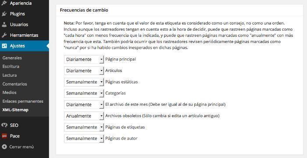
Task: Open the Lectura settings link
Action: (10, 75)
